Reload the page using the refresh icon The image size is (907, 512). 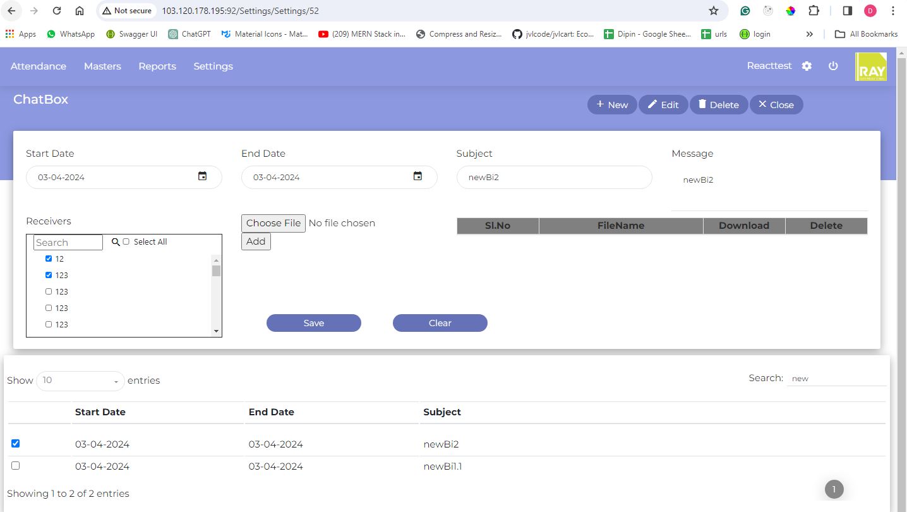click(57, 11)
